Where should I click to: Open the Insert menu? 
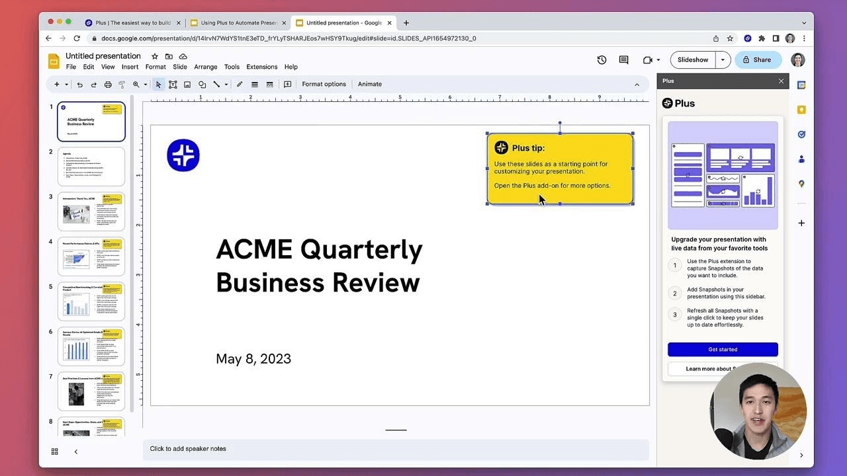click(130, 67)
